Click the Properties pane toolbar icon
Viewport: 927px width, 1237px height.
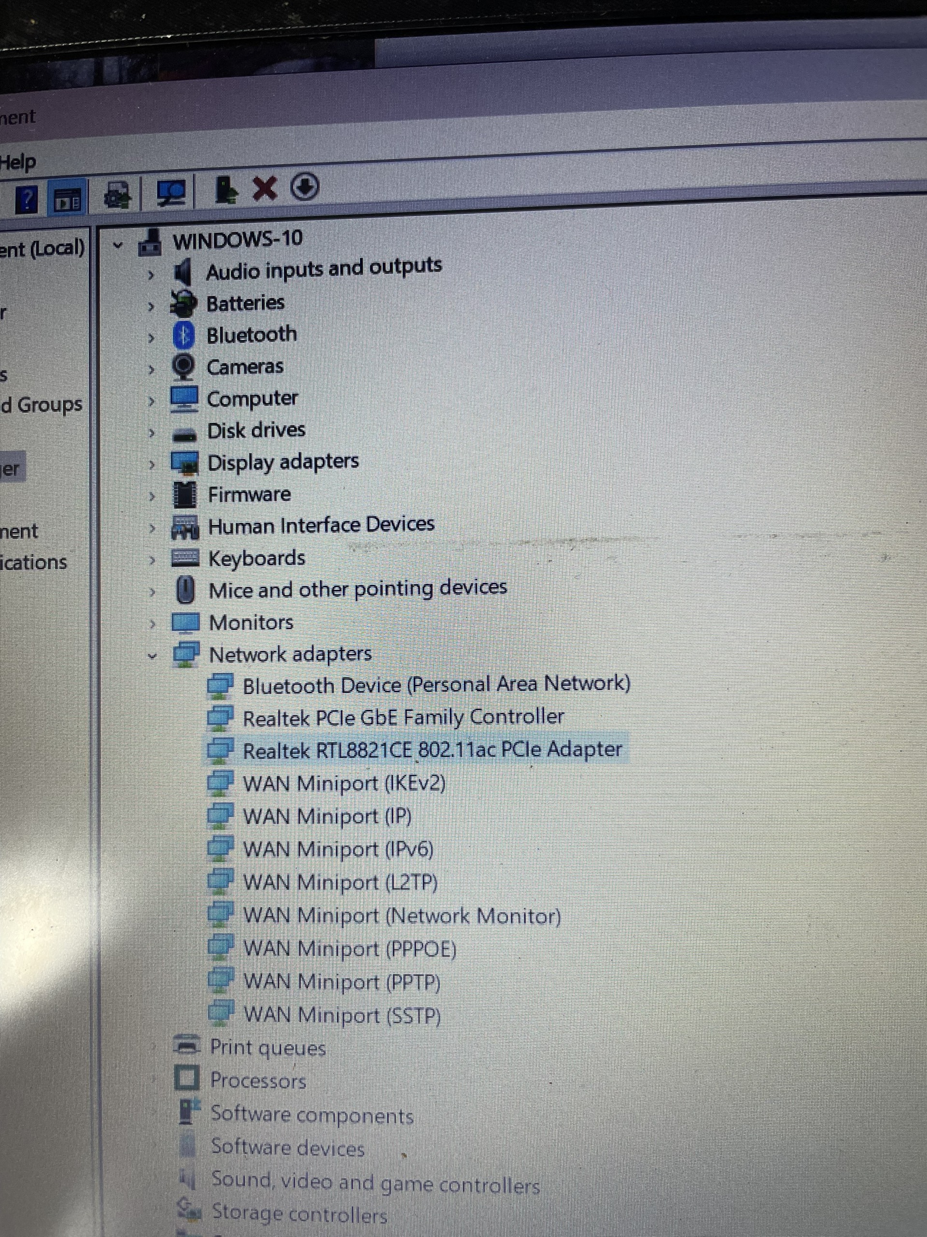click(x=68, y=198)
